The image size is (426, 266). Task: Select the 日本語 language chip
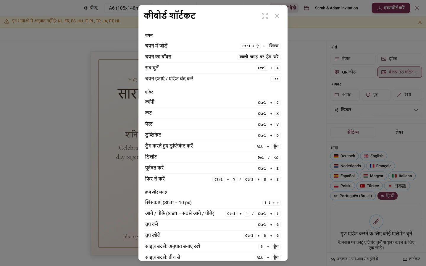click(x=397, y=186)
